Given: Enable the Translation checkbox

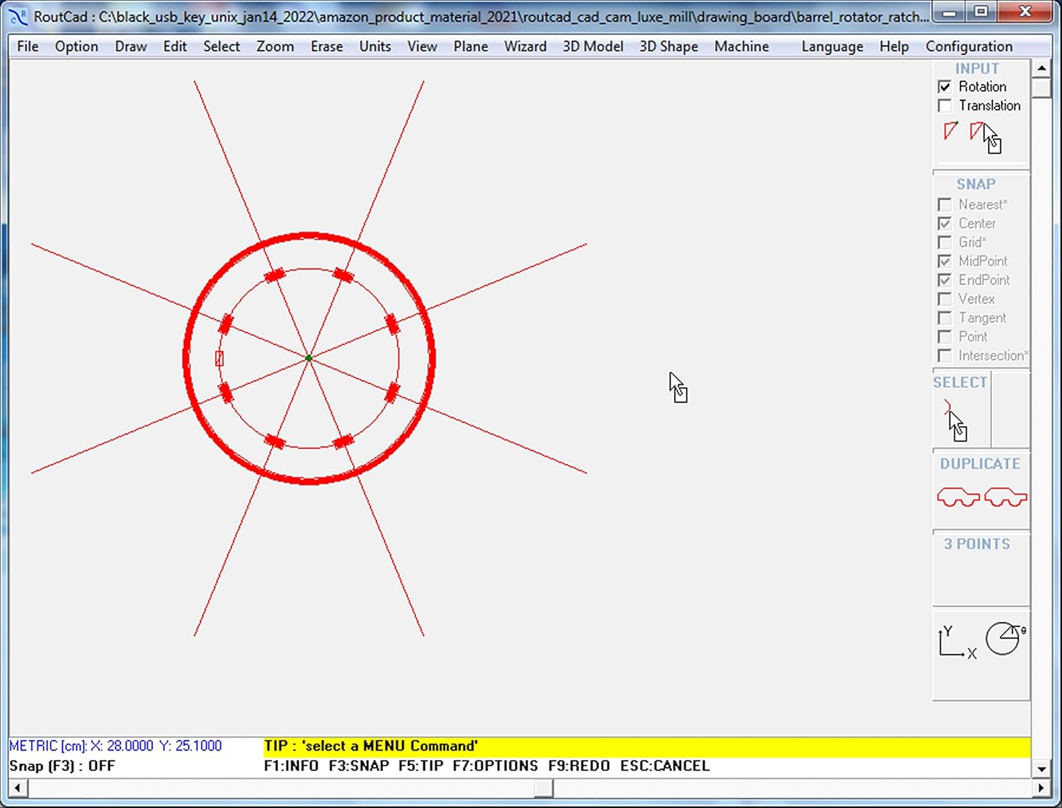Looking at the screenshot, I should (944, 106).
